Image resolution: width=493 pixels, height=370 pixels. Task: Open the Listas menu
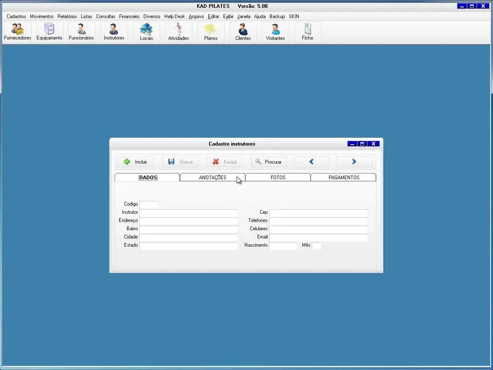pos(87,16)
